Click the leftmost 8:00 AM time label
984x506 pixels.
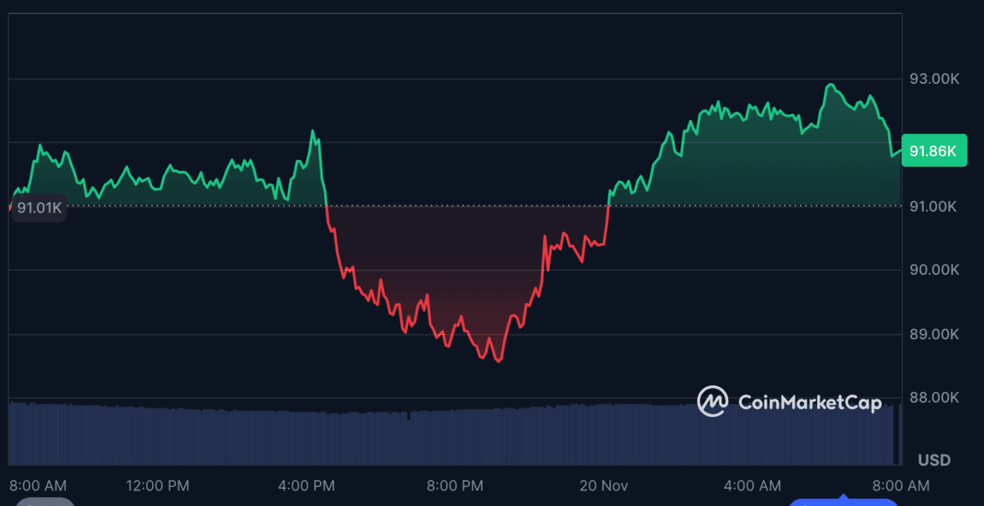[x=38, y=486]
